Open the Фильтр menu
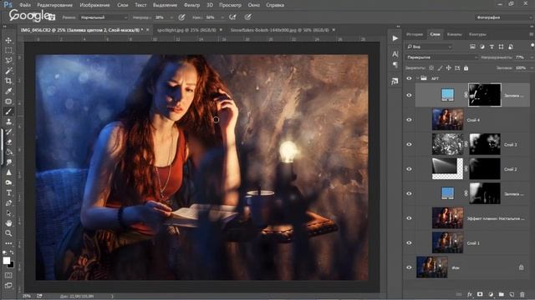Image resolution: width=535 pixels, height=300 pixels. coord(191,5)
